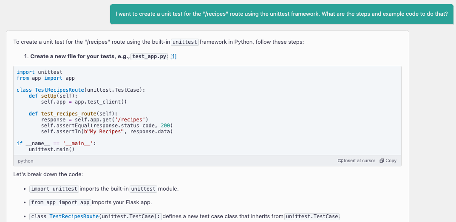Click the 'def setUp(self):' line
Screen dimensions: 456x222
coord(53,96)
